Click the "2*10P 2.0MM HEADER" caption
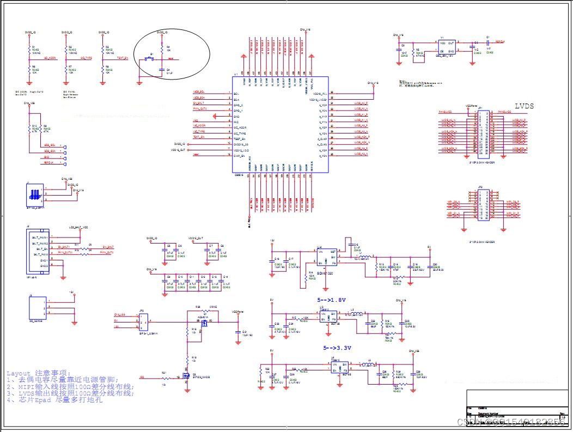Viewport: 573px width, 432px height. tap(481, 242)
